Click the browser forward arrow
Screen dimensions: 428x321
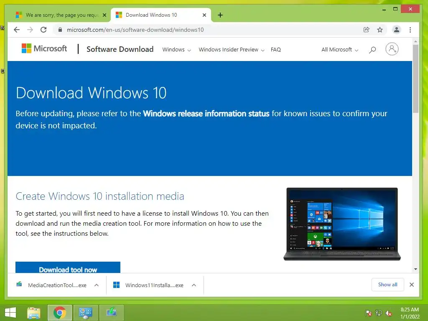30,30
